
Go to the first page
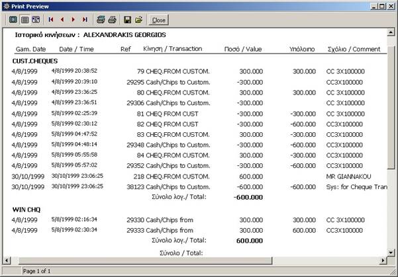point(51,20)
